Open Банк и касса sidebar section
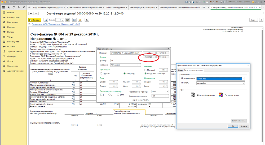This screenshot has width=265, height=145. tap(12, 22)
